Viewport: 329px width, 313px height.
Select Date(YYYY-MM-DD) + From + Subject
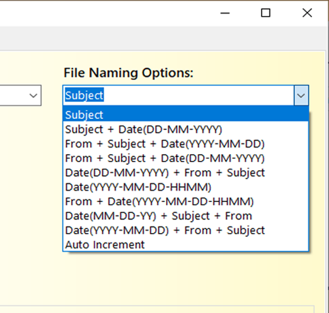pos(185,230)
